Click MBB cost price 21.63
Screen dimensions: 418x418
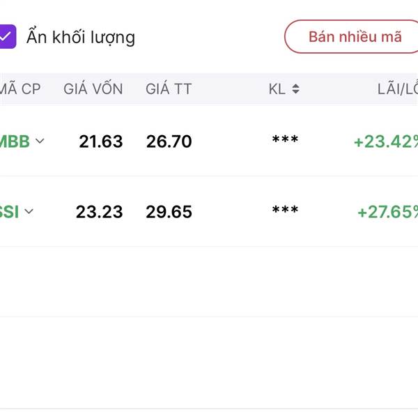(100, 141)
